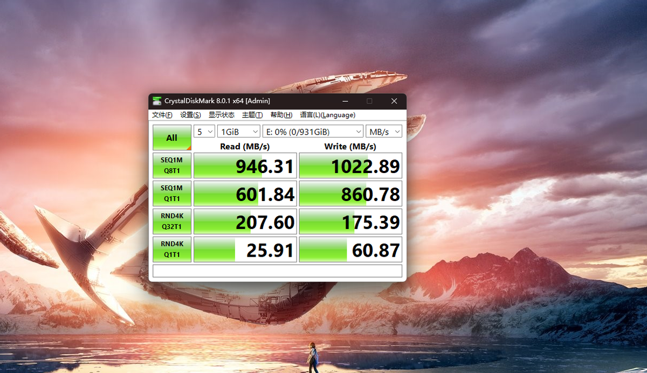647x373 pixels.
Task: Run the RND4K Q32T1 benchmark
Action: tap(172, 221)
